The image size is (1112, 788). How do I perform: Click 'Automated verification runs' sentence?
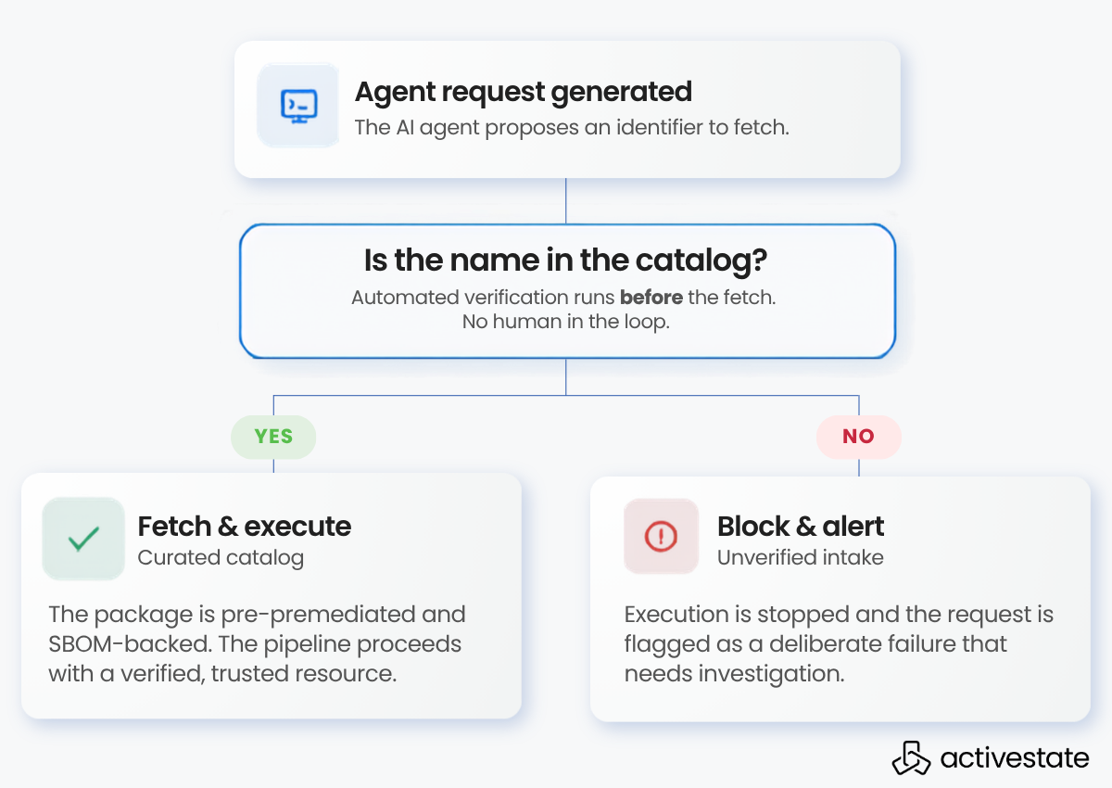coord(565,299)
